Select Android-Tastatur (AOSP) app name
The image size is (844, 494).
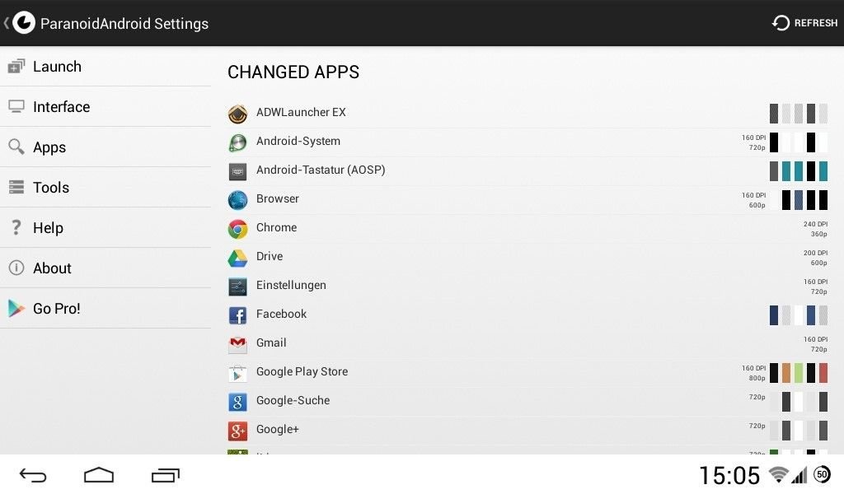tap(321, 170)
